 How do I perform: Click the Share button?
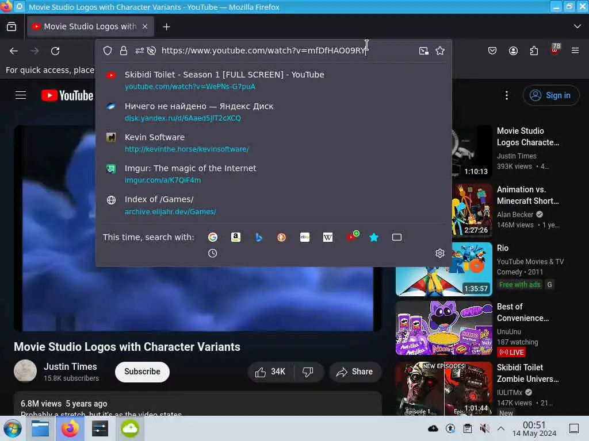pos(354,372)
